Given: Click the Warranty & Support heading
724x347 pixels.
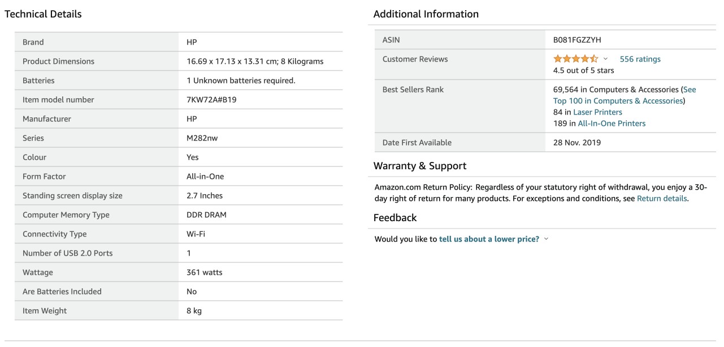Looking at the screenshot, I should click(x=420, y=166).
